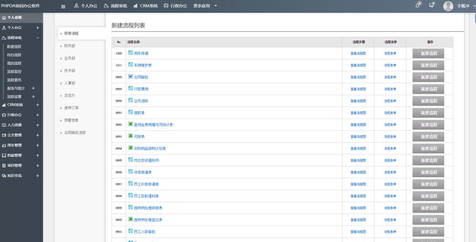Click the Excel icon beside 采购物品申购计划单
This screenshot has width=476, height=242.
(130, 148)
